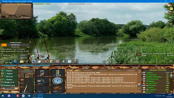This screenshot has width=174, height=98.
Task: Click the round dark button on echo sounder
Action: [x=4, y=17]
